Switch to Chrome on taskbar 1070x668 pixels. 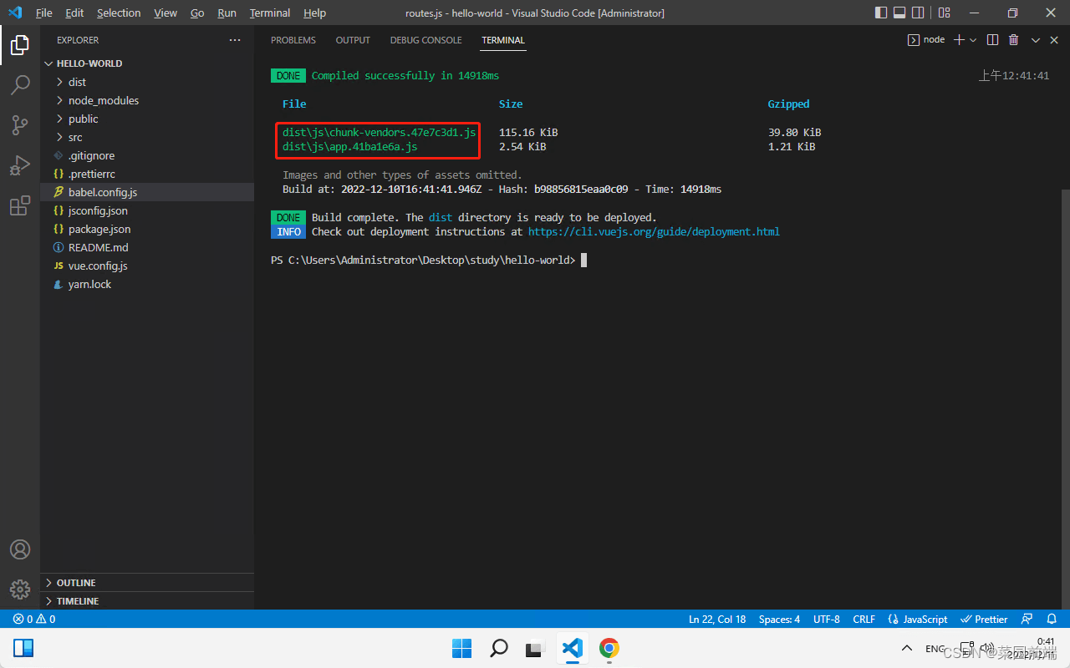coord(609,648)
